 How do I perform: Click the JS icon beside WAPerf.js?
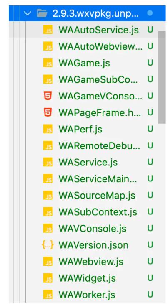[x=48, y=129]
